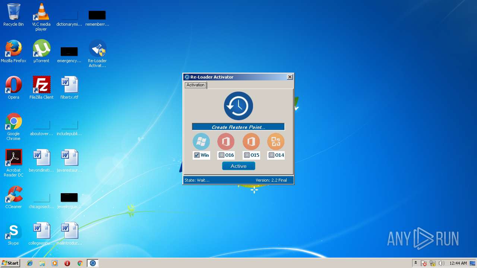
Task: Select the emergency... desktop file
Action: (x=69, y=54)
